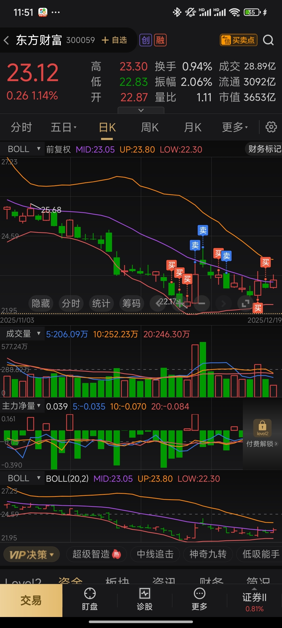Image resolution: width=282 pixels, height=628 pixels.
Task: Add stock via +自选
Action: pos(114,40)
